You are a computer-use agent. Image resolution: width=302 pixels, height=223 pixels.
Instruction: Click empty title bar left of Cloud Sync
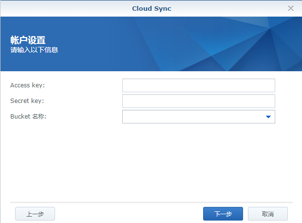tap(65, 8)
